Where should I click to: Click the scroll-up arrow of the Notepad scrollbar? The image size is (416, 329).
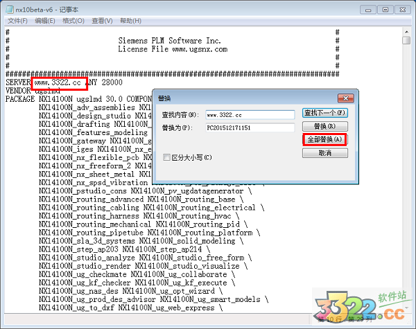pyautogui.click(x=406, y=32)
